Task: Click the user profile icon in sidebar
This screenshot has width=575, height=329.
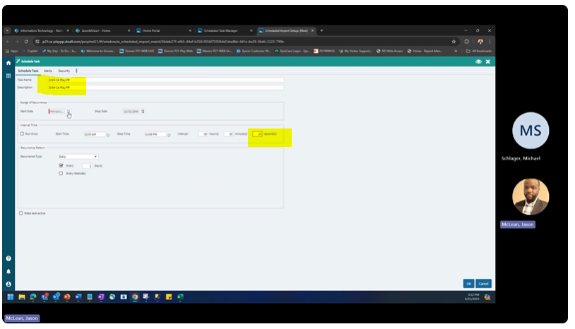Action: coord(8,283)
